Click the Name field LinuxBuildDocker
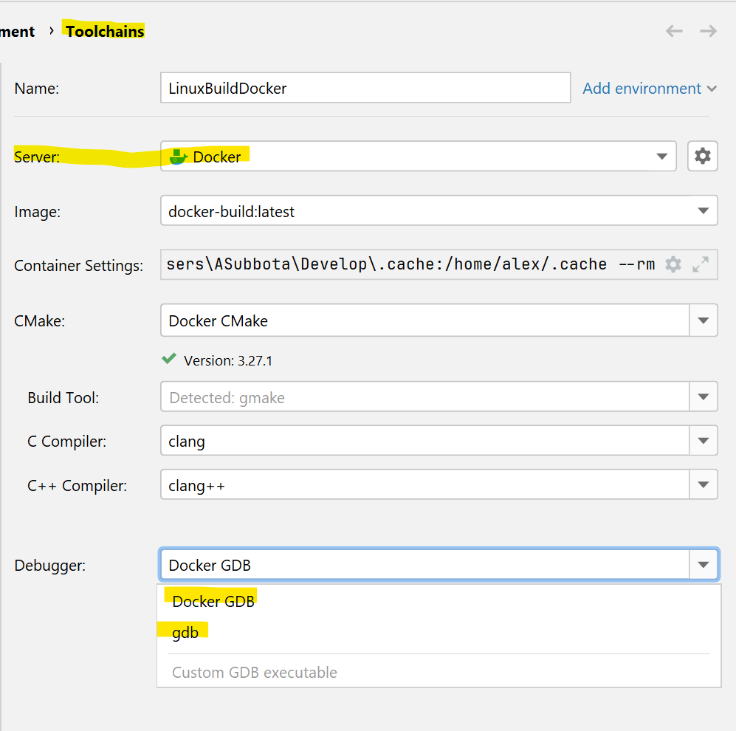 coord(365,87)
